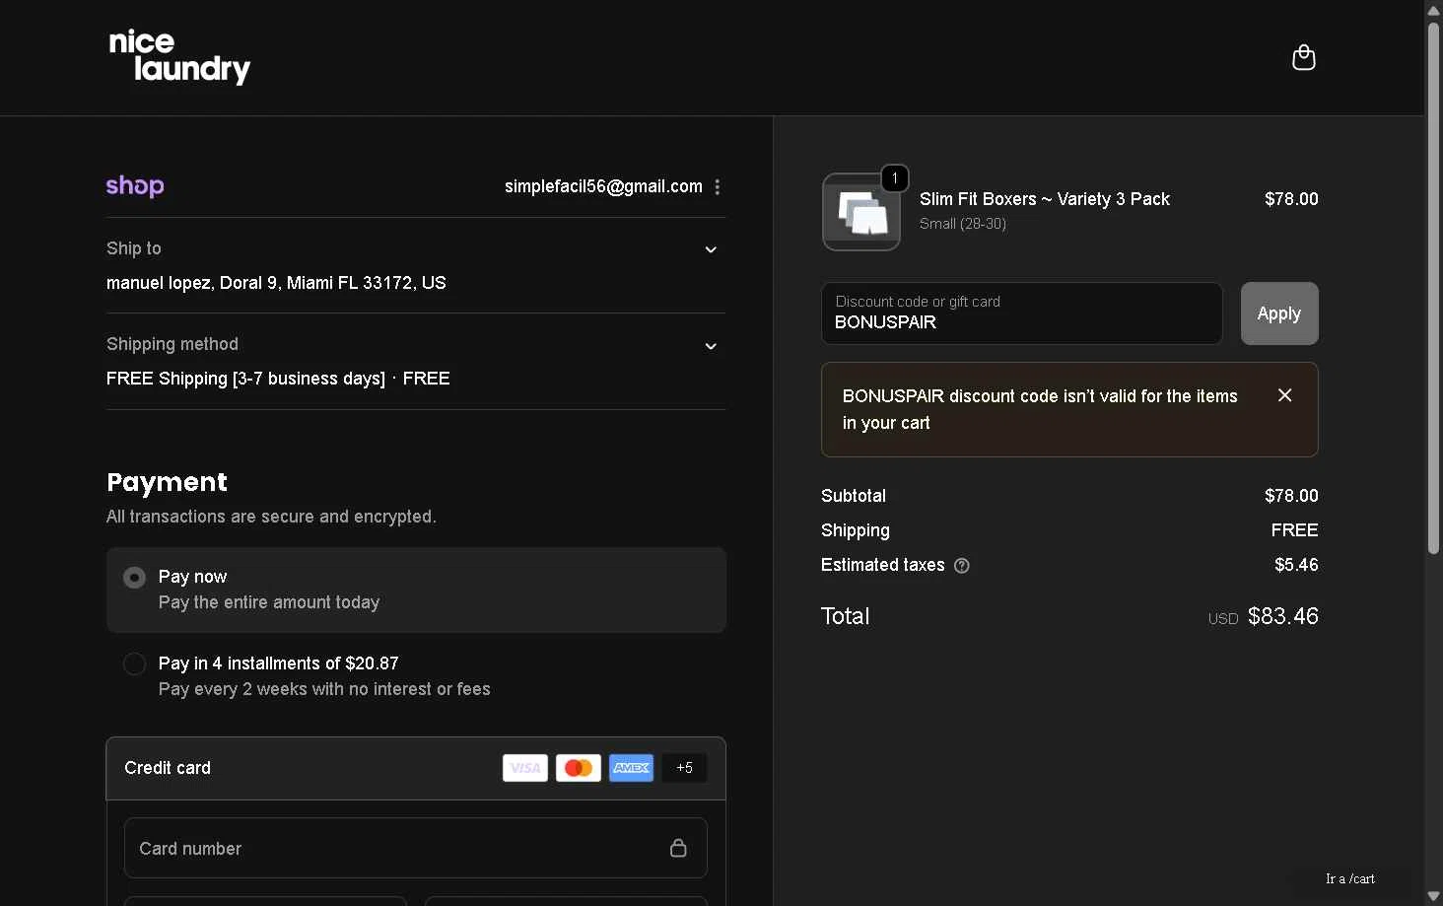Click the 'Slim Fit Boxers ~ Variety 3 Pack' title
The height and width of the screenshot is (906, 1443).
(1045, 199)
